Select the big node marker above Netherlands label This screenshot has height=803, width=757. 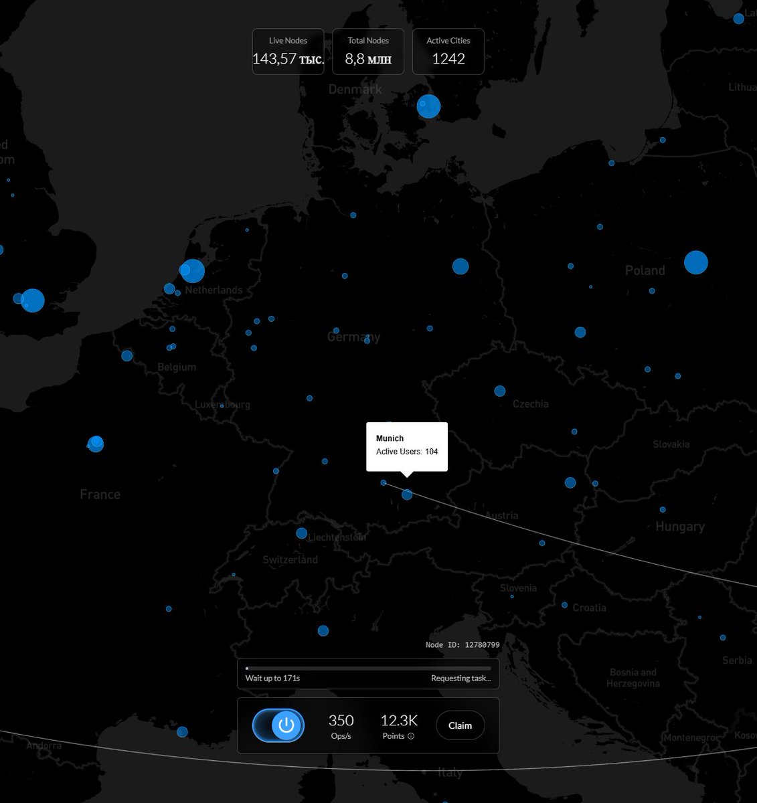[x=193, y=271]
